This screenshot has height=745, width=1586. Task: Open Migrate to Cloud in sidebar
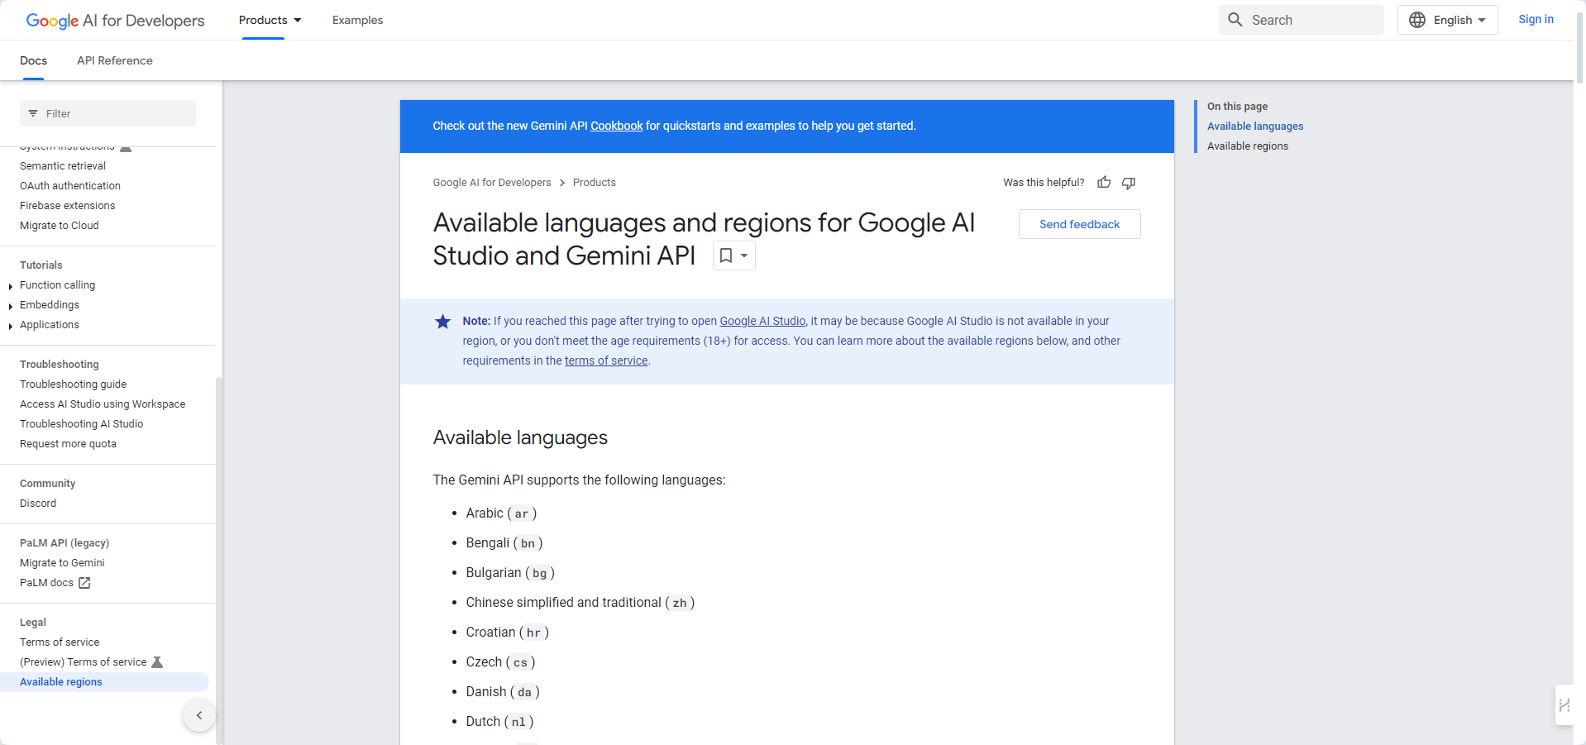pyautogui.click(x=60, y=226)
